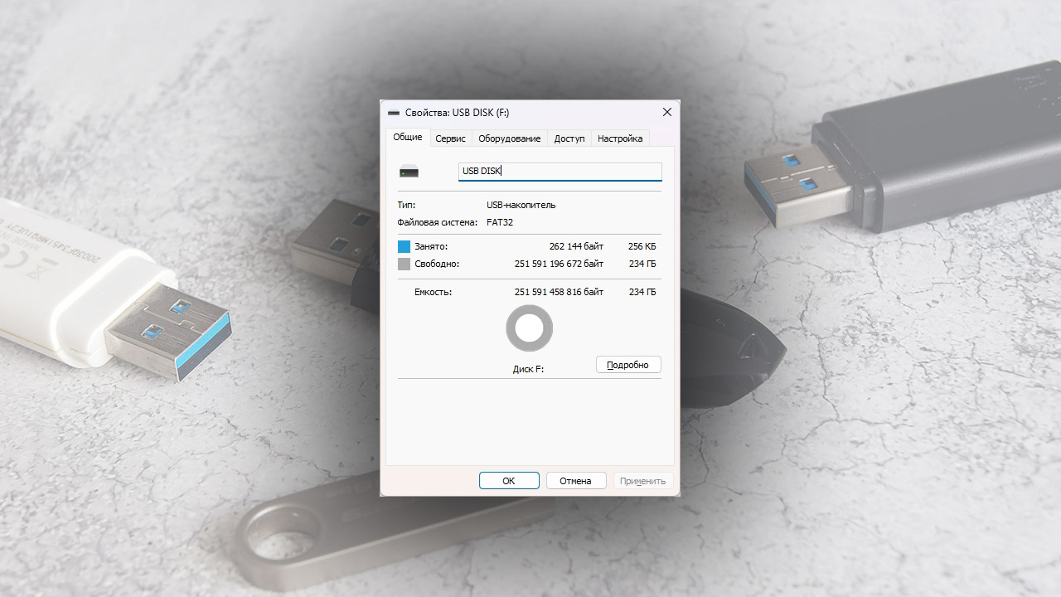Click the blue Занято color square
The width and height of the screenshot is (1061, 597).
[x=405, y=246]
